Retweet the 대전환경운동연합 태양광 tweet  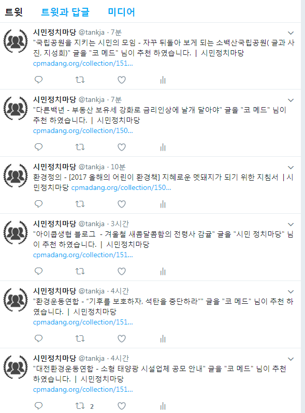tap(80, 406)
